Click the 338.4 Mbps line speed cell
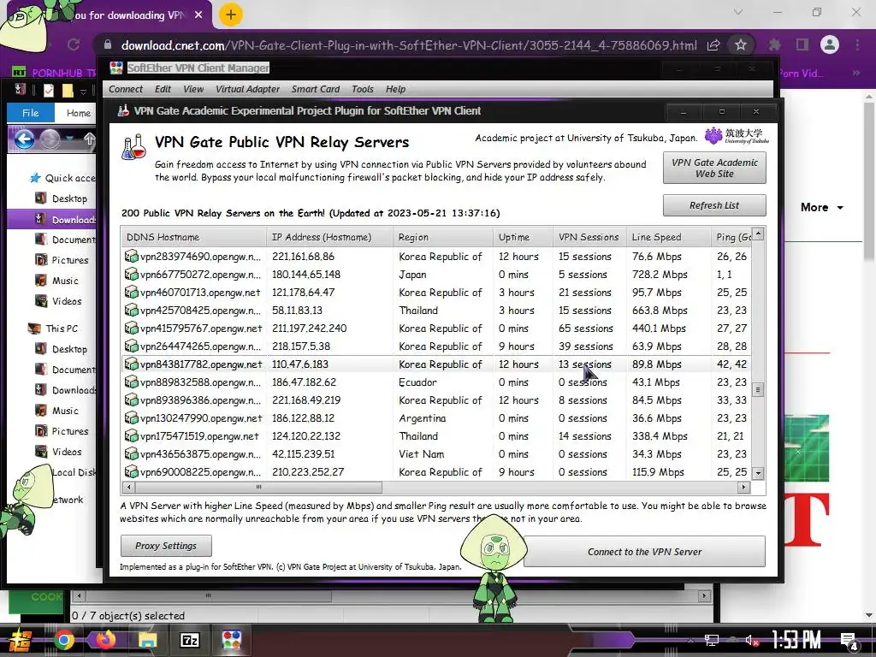Screen dimensions: 876x657 (660, 435)
